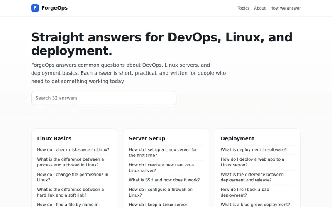332x207 pixels.
Task: Focus the Search 32 answers field
Action: 103,98
